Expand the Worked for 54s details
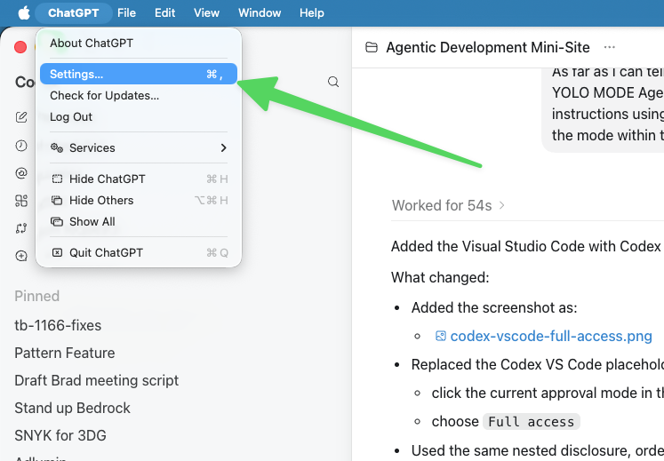This screenshot has width=664, height=461. point(448,206)
